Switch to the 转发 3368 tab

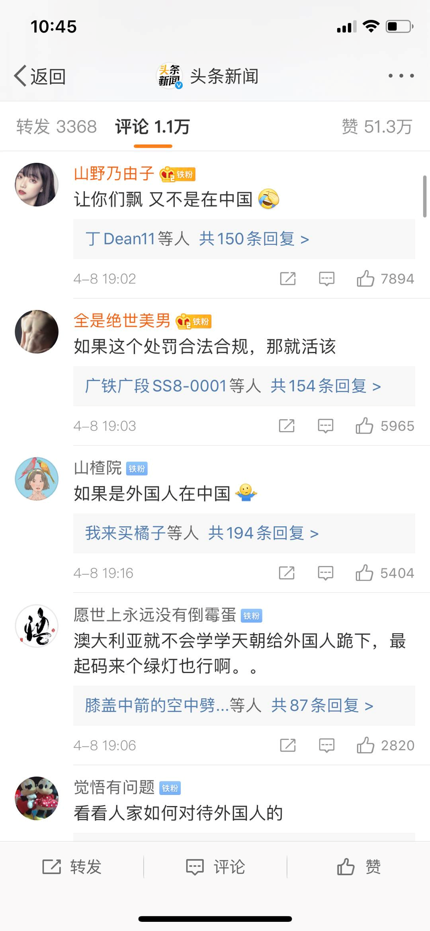[57, 127]
